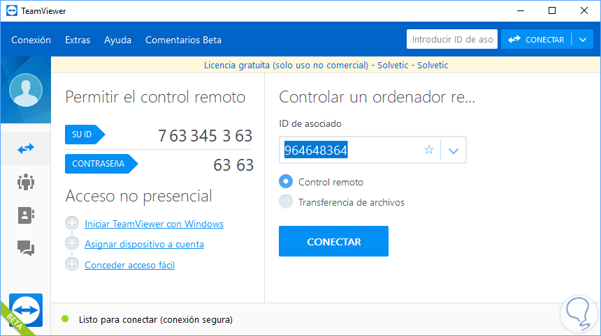Add partner ID to favorites star

click(x=429, y=149)
